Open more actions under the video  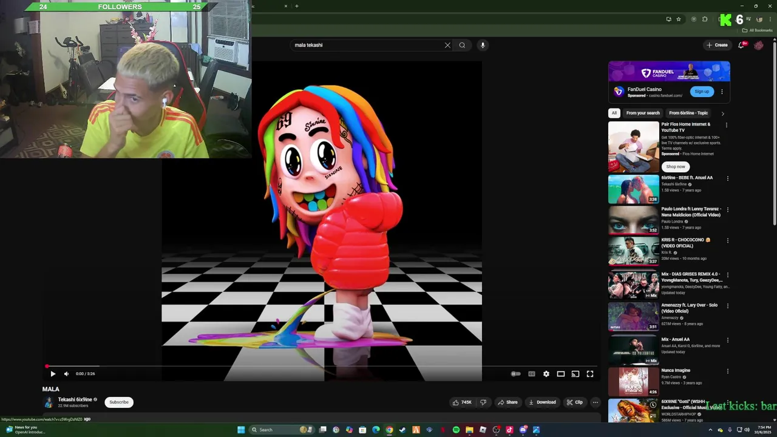(595, 402)
